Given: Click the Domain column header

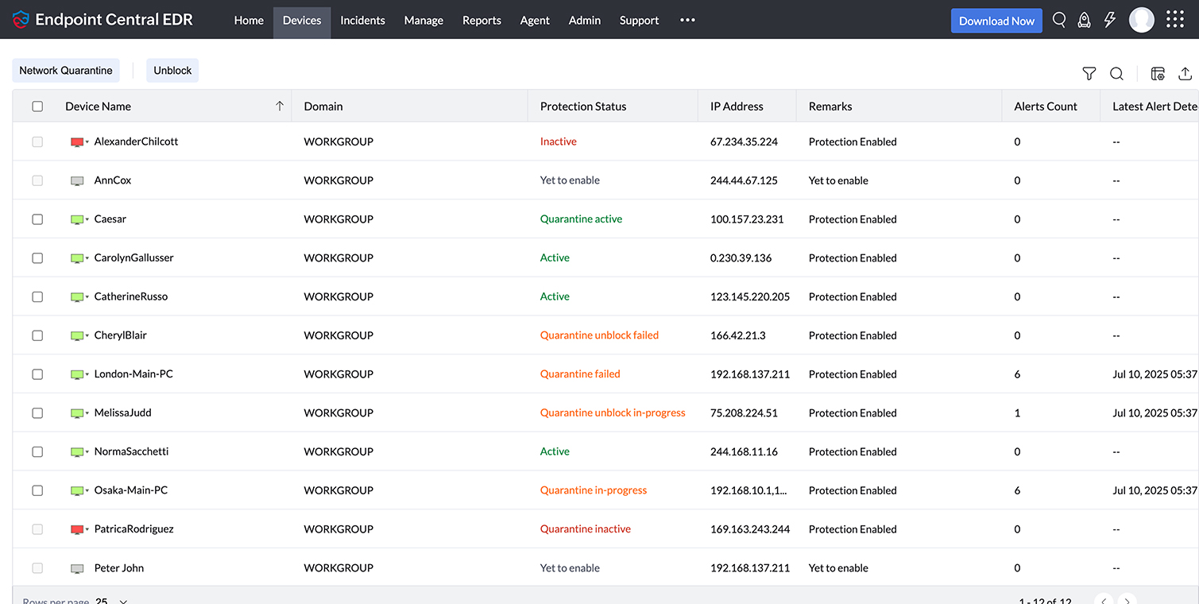Looking at the screenshot, I should point(323,106).
